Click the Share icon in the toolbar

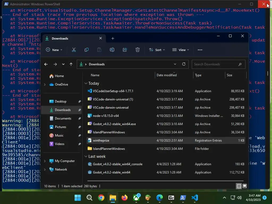[125, 50]
